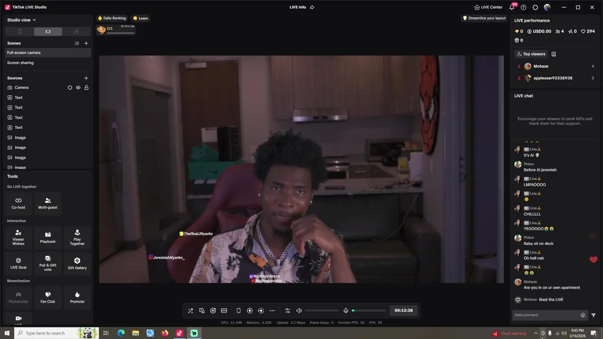Open the Co-host tool
This screenshot has width=603, height=339.
point(18,203)
